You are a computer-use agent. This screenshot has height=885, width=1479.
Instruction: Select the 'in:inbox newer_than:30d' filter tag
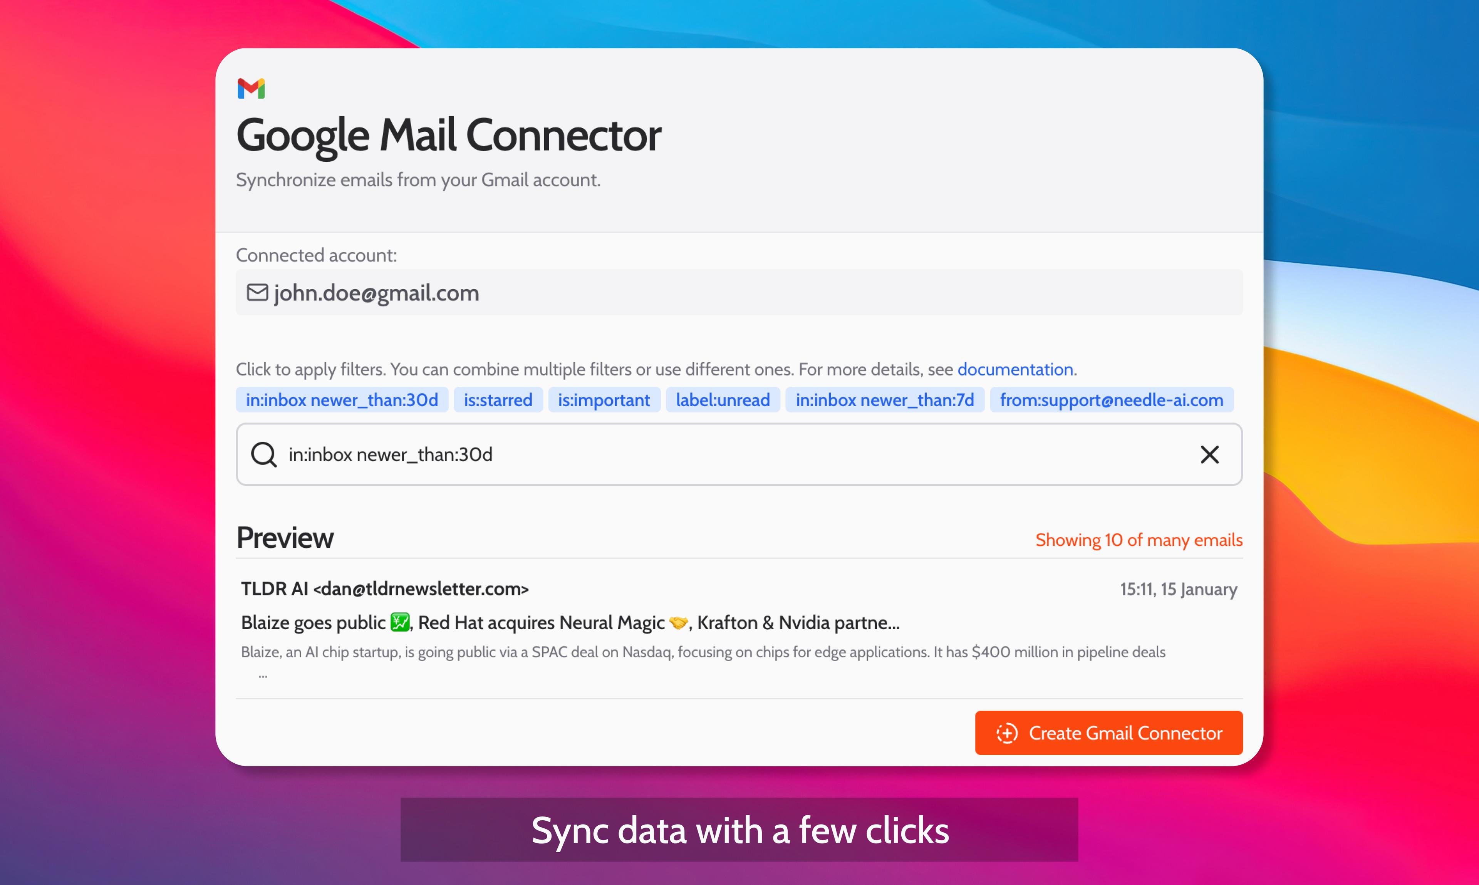[x=342, y=399]
